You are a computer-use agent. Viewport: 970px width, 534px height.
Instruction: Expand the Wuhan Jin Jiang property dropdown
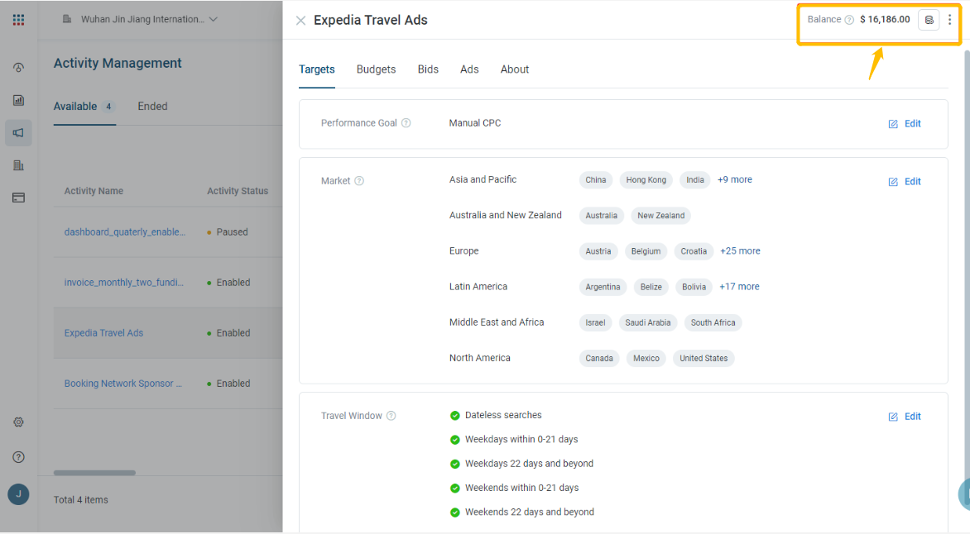[214, 19]
